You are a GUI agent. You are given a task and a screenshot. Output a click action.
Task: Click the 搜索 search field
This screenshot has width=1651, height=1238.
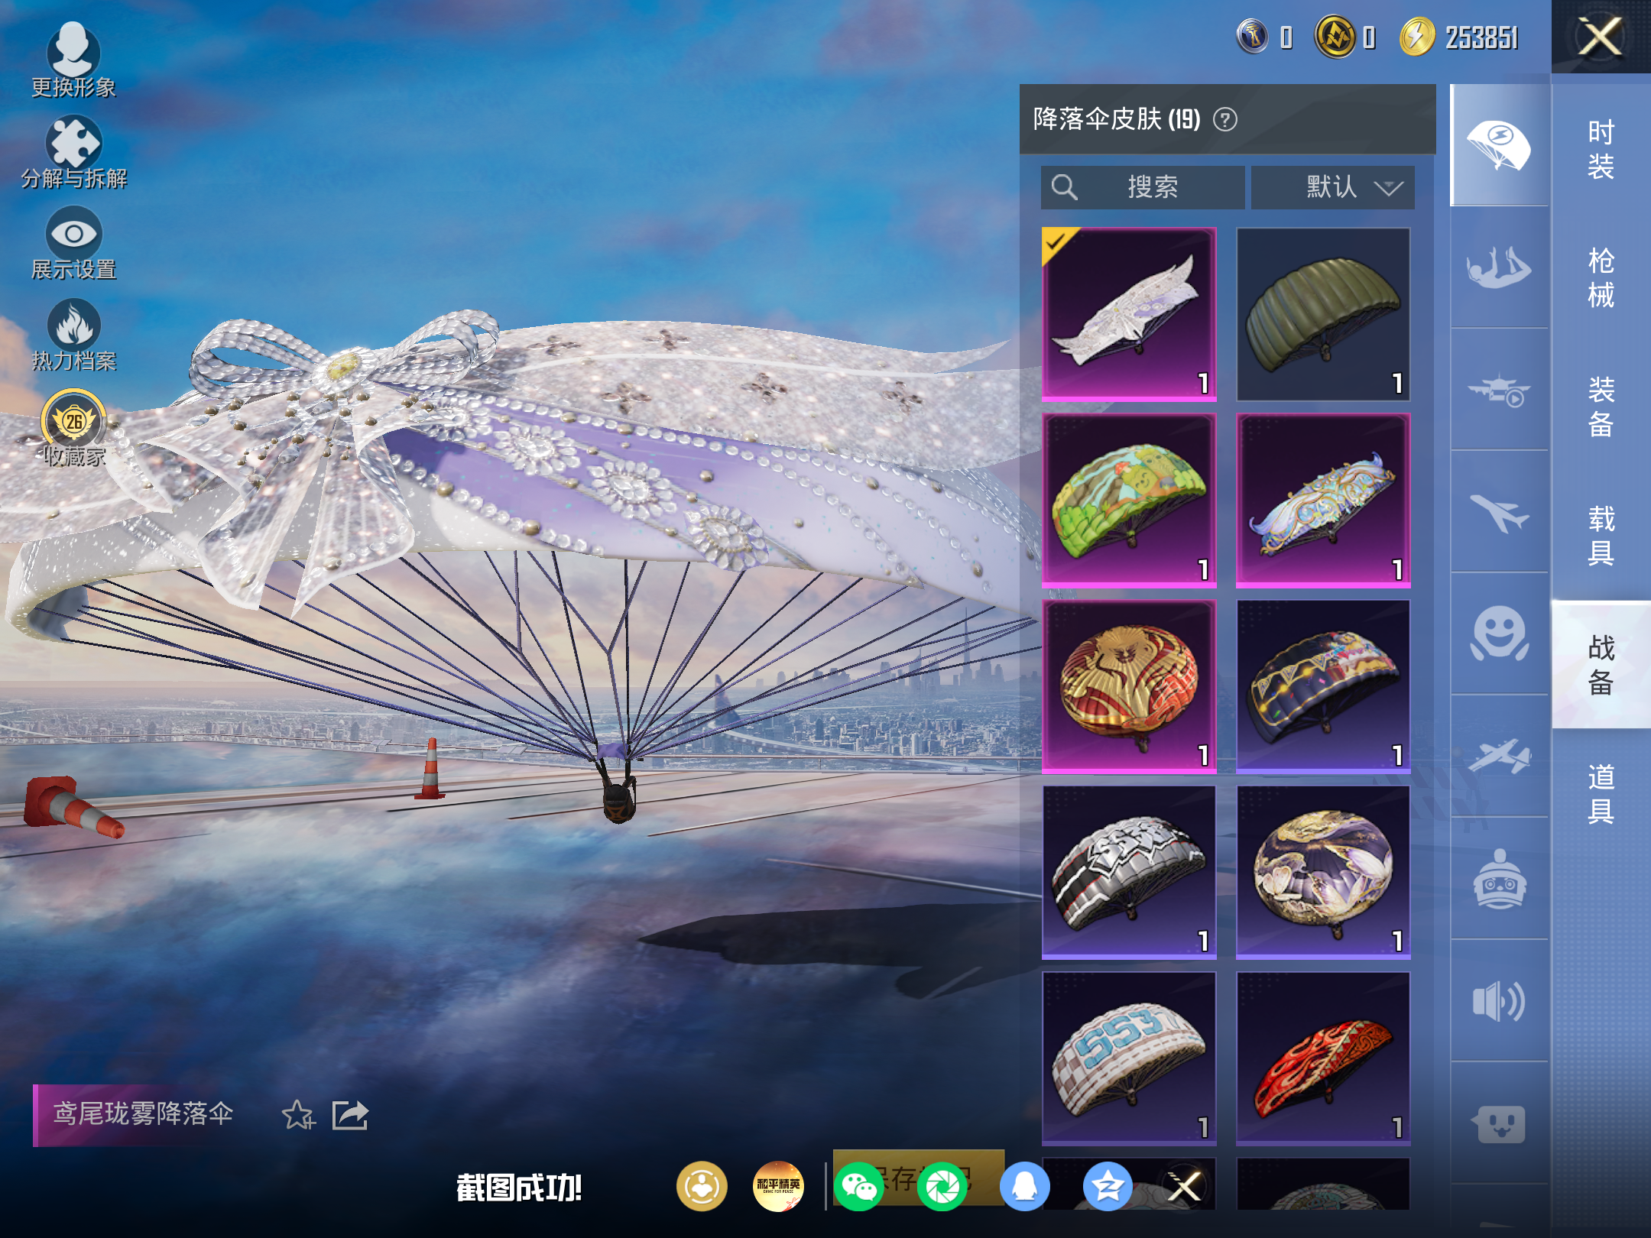(1143, 187)
